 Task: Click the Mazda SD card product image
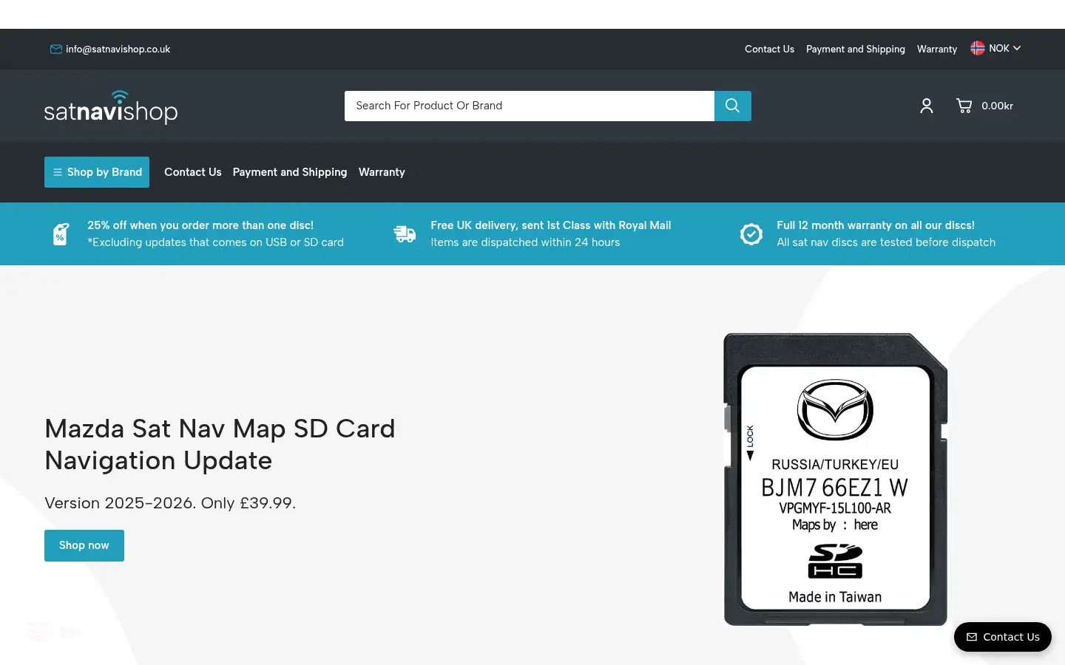[x=836, y=480]
